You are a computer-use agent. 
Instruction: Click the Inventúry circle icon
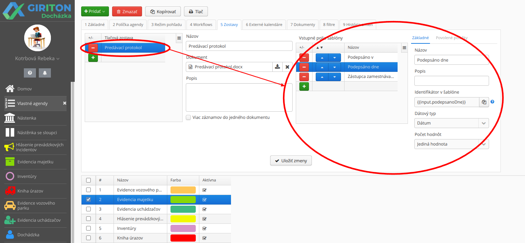point(11,176)
